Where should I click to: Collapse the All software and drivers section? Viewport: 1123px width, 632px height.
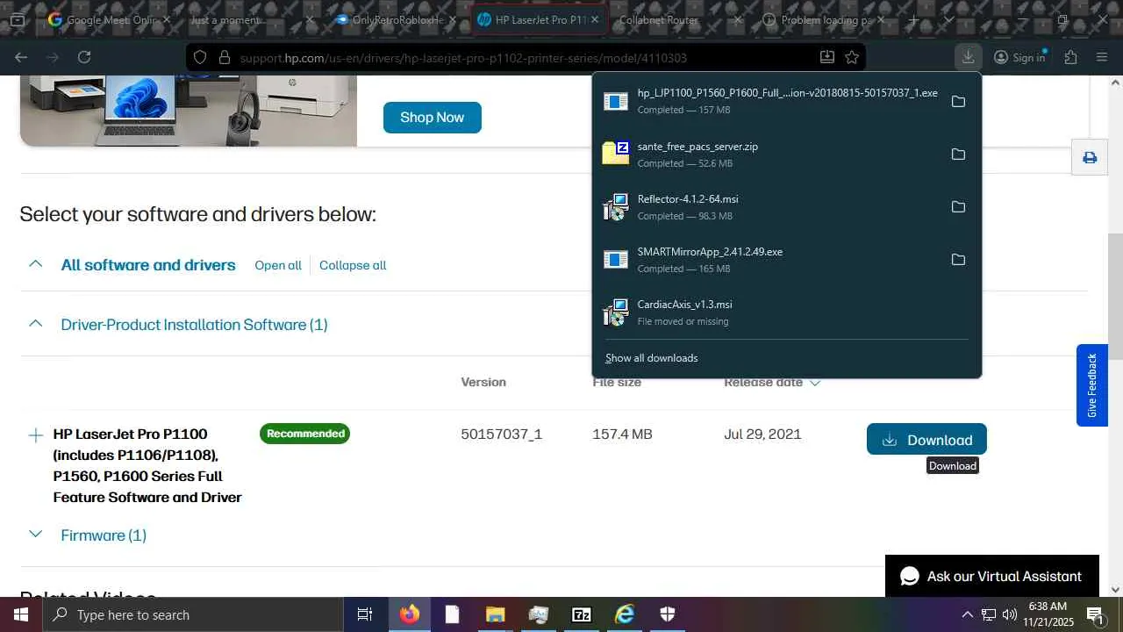(x=35, y=264)
